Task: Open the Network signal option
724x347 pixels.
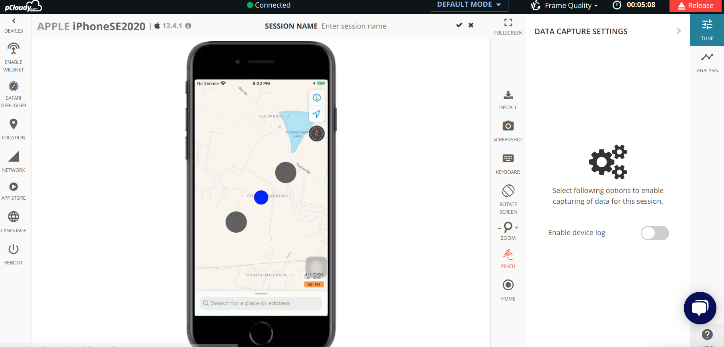Action: pyautogui.click(x=14, y=162)
